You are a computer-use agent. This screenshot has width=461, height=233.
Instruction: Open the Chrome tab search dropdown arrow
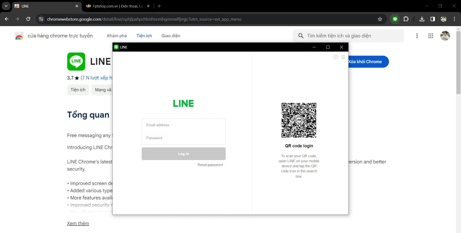[x=6, y=6]
